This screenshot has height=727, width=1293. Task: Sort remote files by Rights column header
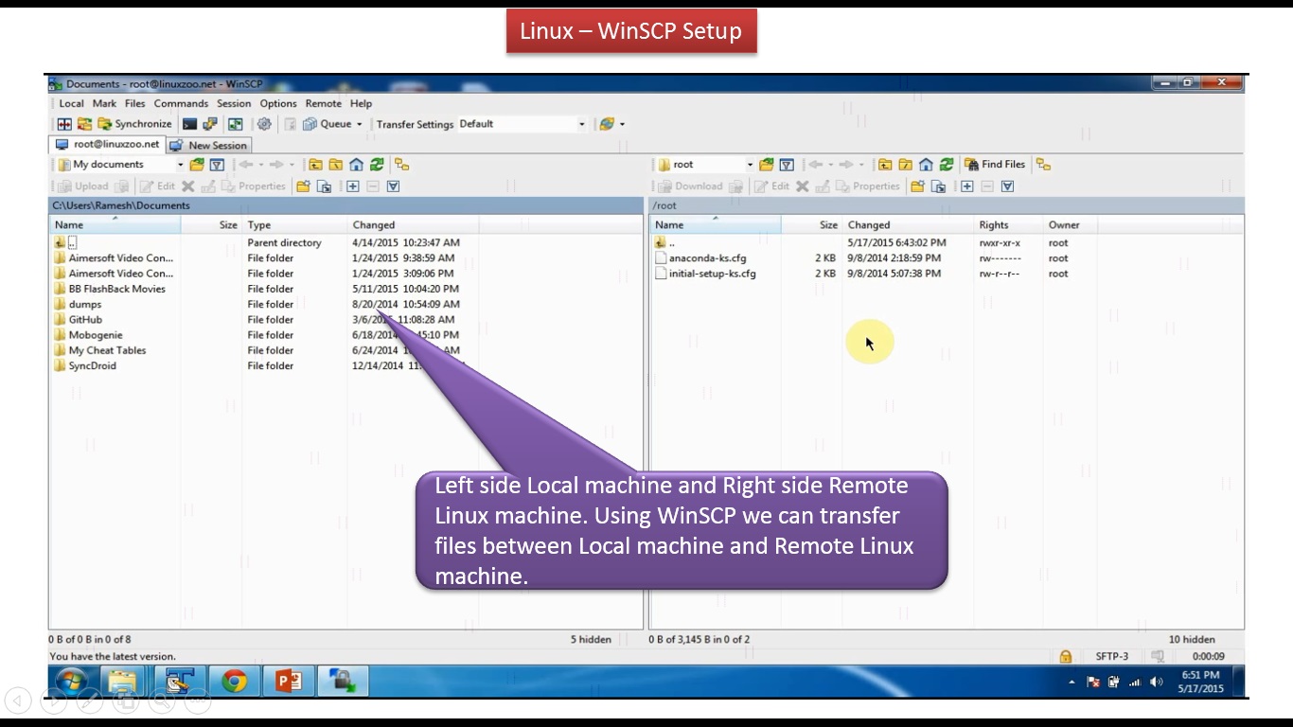pyautogui.click(x=1007, y=225)
